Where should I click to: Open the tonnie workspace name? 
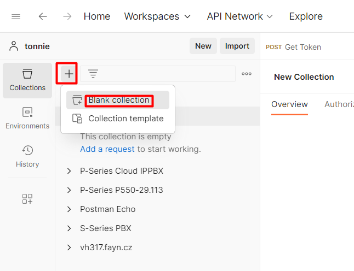click(x=37, y=46)
